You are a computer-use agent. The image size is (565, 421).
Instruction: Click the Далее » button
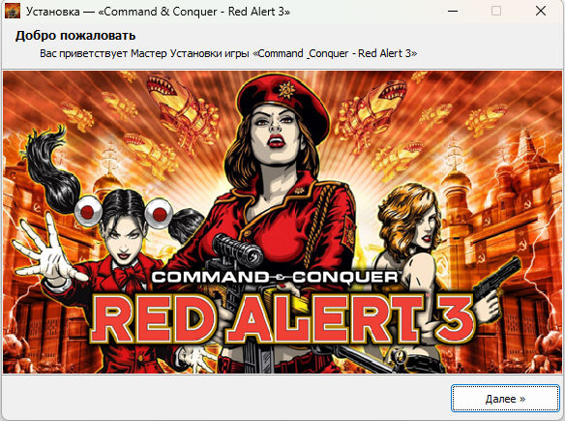pos(505,399)
